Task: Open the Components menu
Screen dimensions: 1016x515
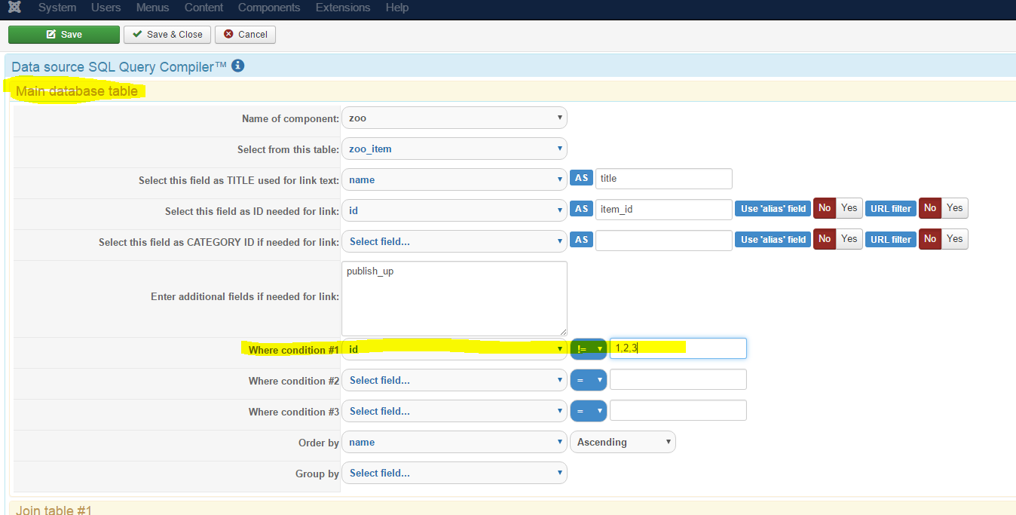Action: (269, 8)
